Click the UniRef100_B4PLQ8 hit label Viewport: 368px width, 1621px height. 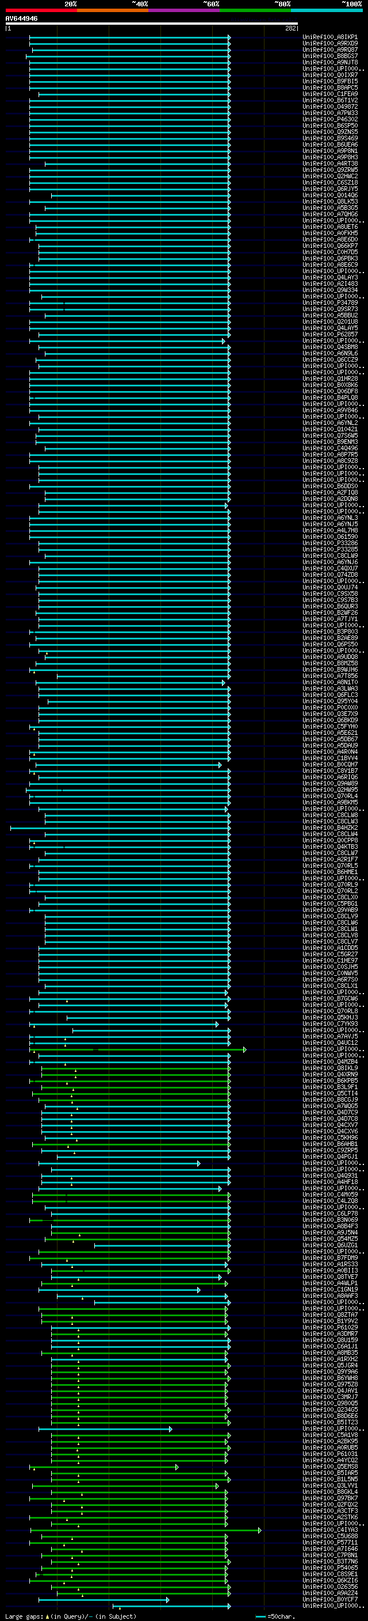click(x=330, y=398)
